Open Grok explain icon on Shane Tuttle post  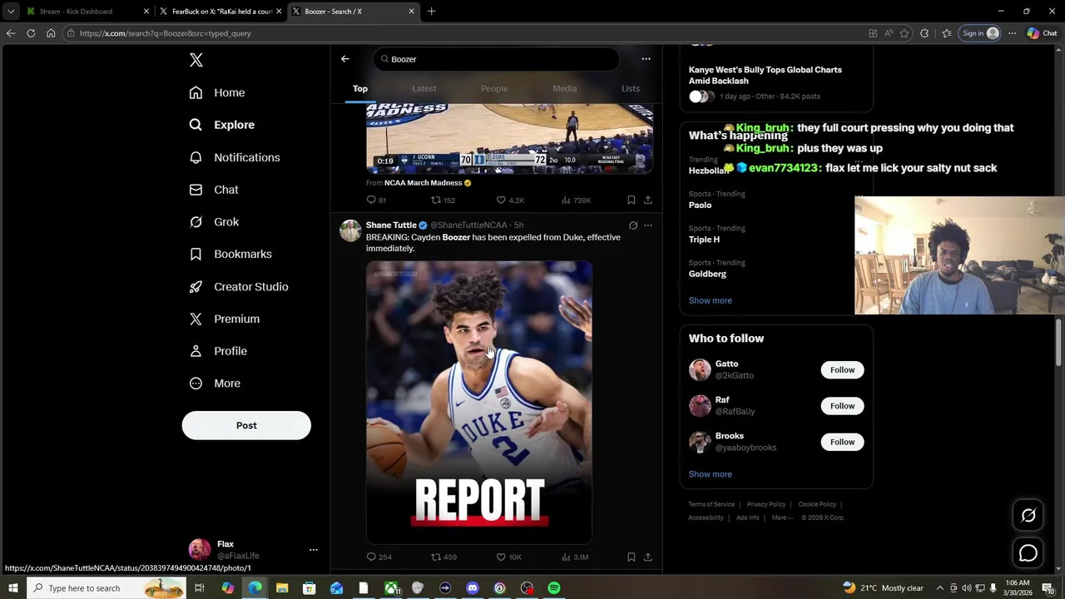(633, 225)
